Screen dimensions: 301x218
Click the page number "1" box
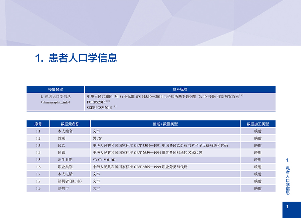(292, 210)
